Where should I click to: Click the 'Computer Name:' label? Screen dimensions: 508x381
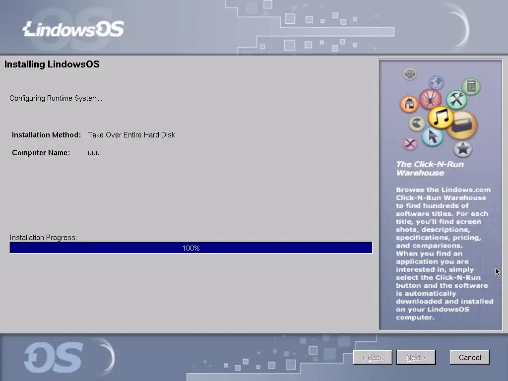tap(41, 153)
